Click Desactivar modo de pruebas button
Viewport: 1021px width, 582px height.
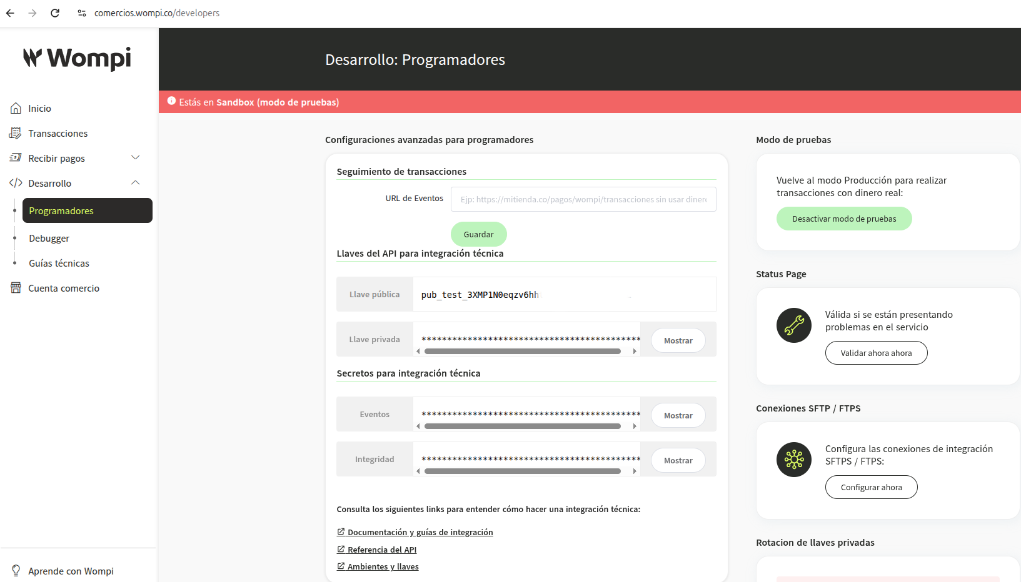844,219
